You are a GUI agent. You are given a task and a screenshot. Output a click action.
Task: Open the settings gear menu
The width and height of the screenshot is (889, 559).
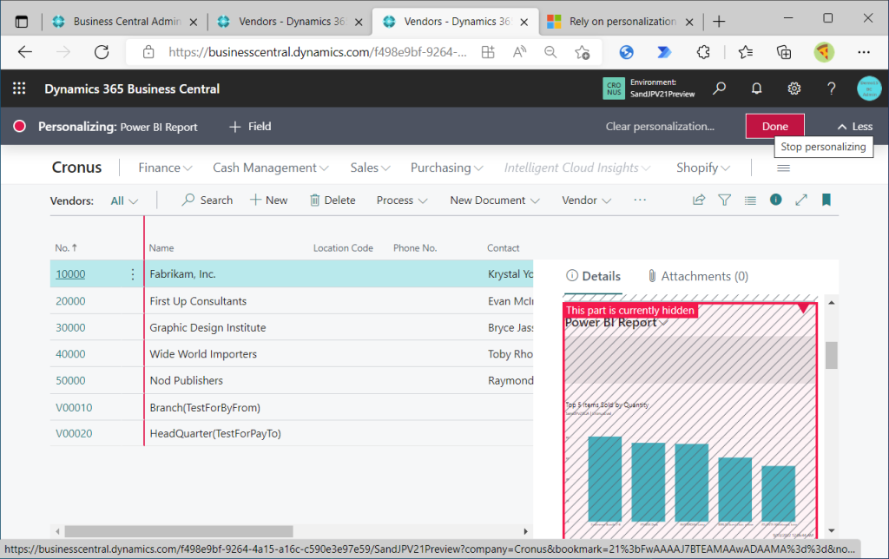pos(794,89)
